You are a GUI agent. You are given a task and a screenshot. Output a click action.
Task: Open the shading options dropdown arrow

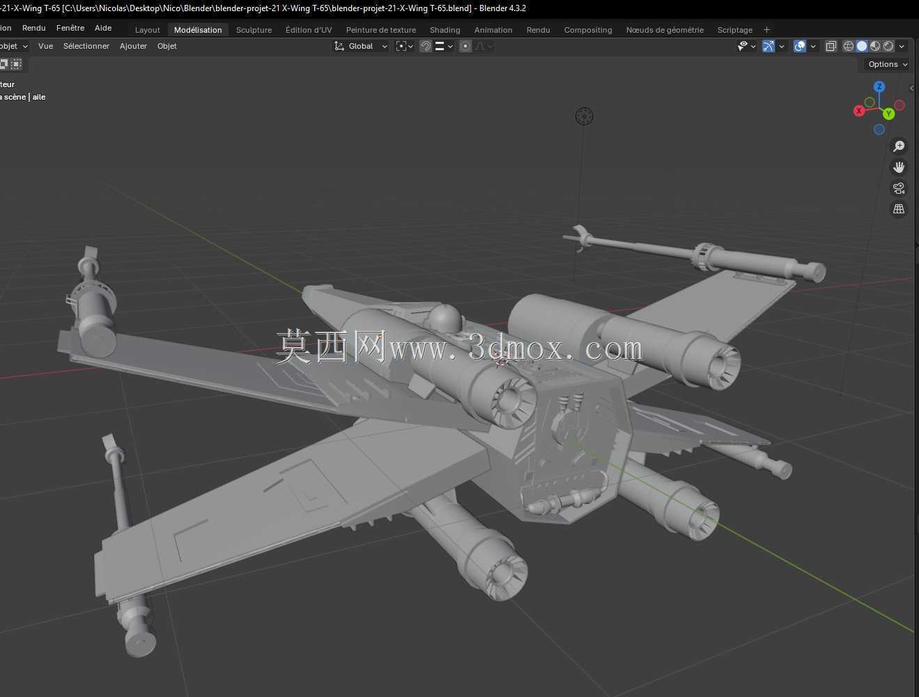[x=902, y=46]
